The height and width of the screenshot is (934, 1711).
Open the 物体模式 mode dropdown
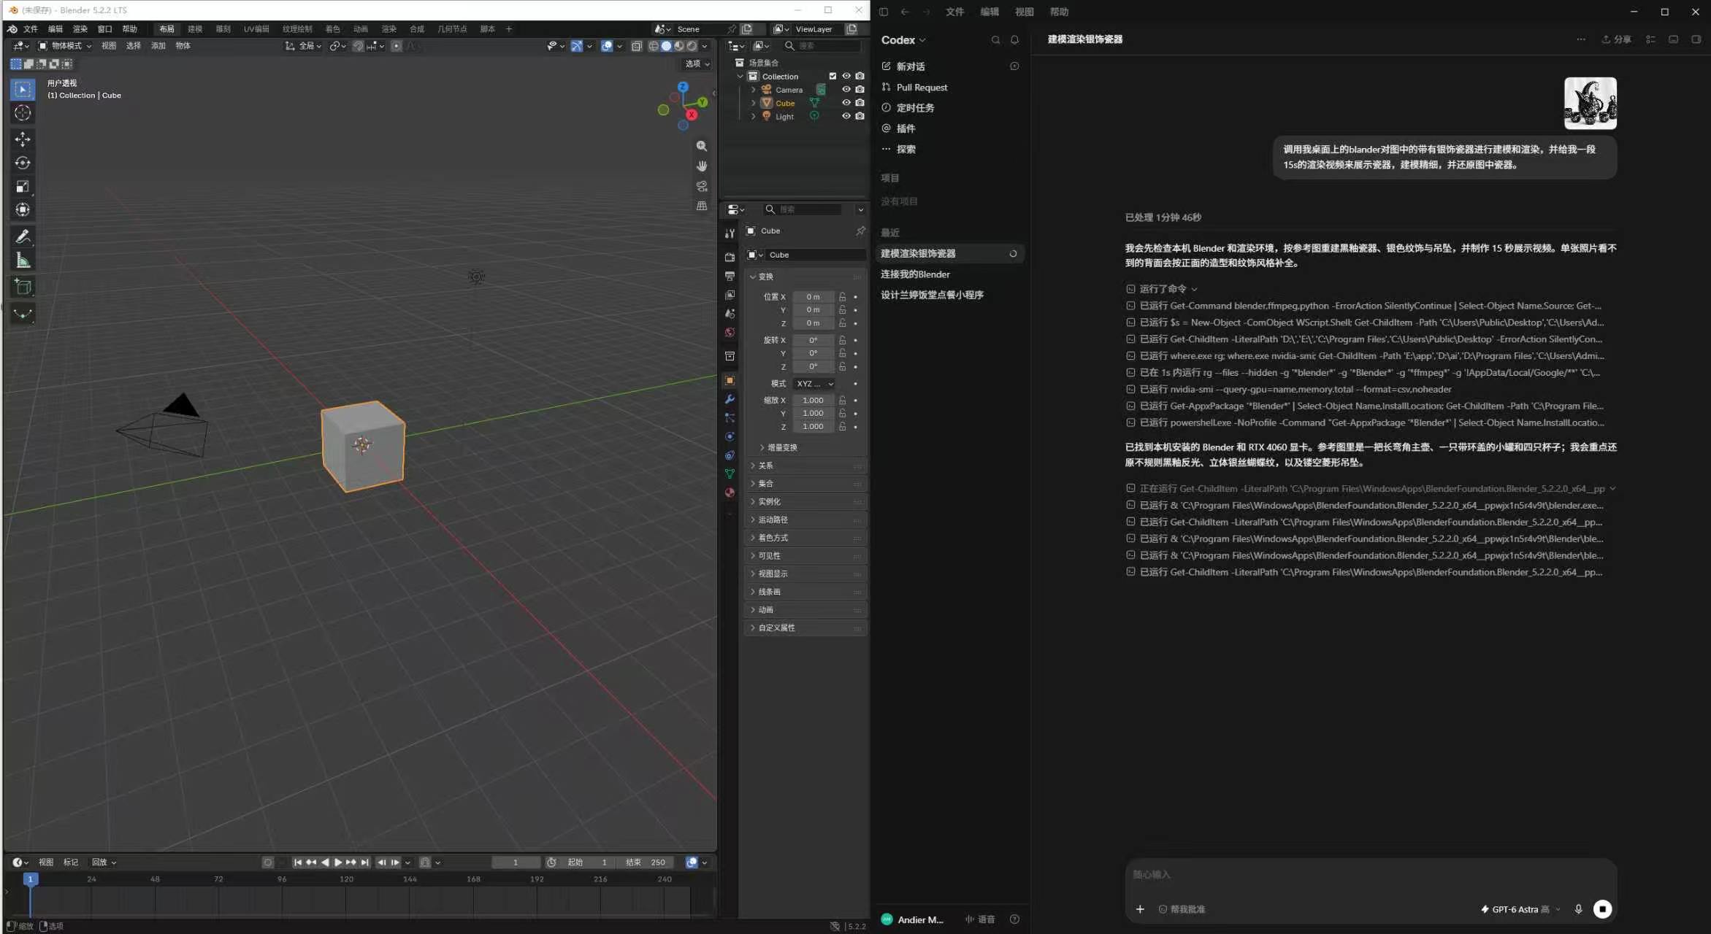[65, 46]
